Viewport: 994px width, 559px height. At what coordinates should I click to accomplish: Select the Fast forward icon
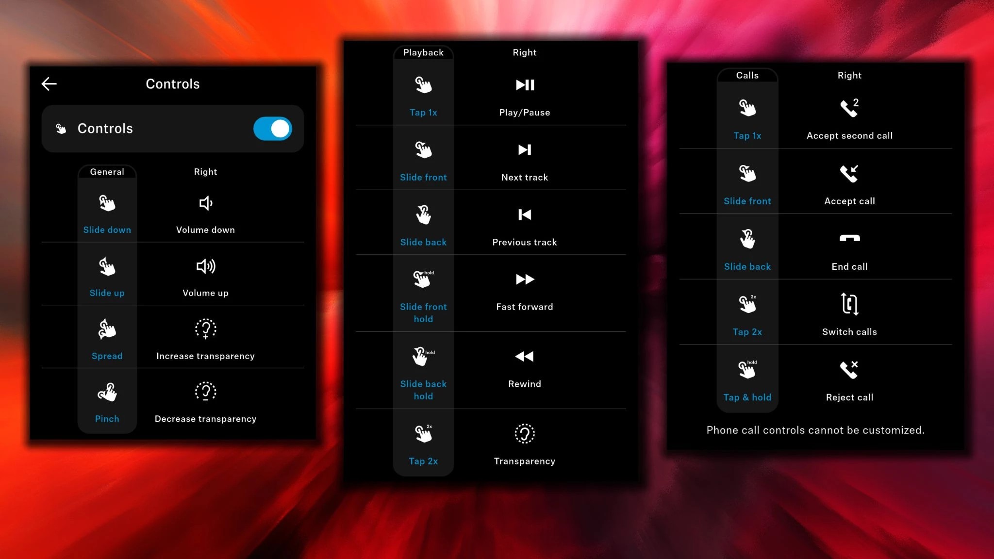click(x=524, y=279)
